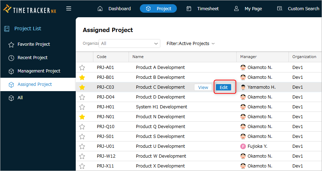This screenshot has width=322, height=171.
Task: Click Product N Development name
Action: 160,117
